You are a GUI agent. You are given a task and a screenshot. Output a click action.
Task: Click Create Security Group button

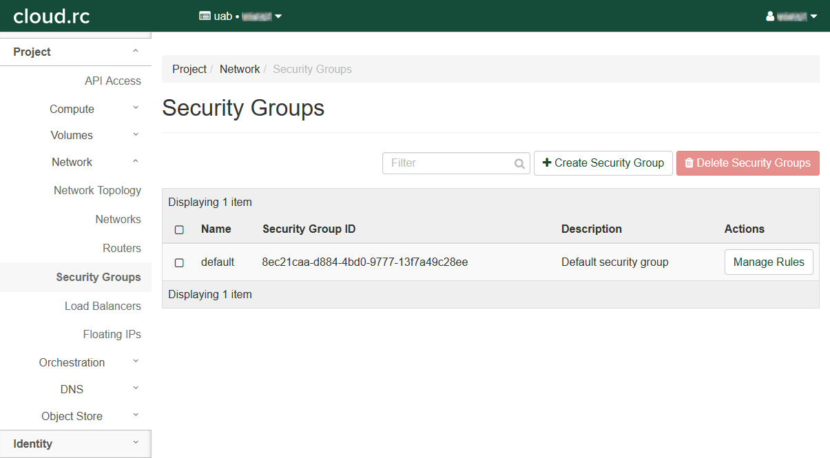[x=603, y=163]
